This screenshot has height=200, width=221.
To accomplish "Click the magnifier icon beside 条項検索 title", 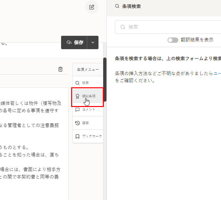I will point(117,6).
